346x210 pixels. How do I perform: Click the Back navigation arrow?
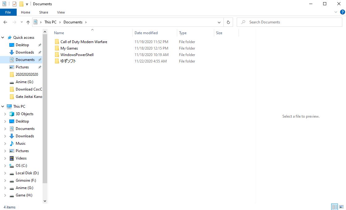pos(5,22)
